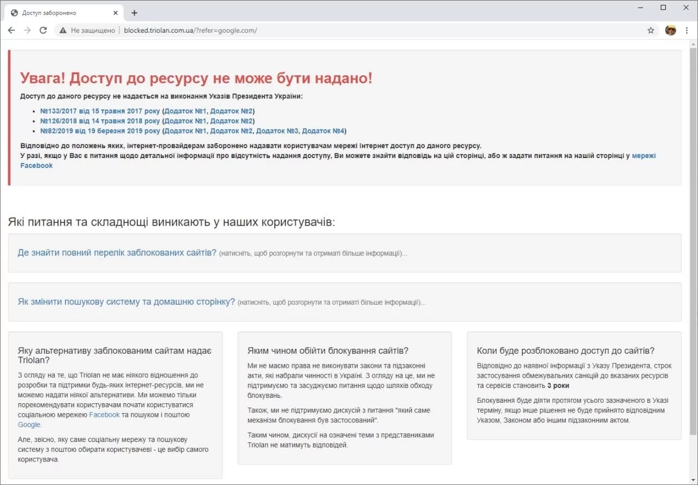Screen dimensions: 698x485
Task: Click the bold '3 роки' sanction term text
Action: tap(558, 385)
